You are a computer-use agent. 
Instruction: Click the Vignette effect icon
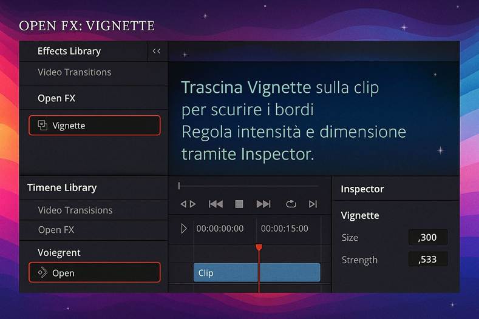(42, 125)
